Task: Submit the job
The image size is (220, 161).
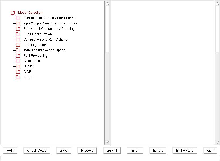Action: tap(112, 151)
